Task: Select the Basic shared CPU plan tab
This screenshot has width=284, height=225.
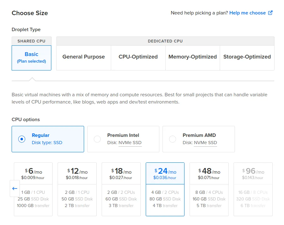Action: click(x=31, y=58)
